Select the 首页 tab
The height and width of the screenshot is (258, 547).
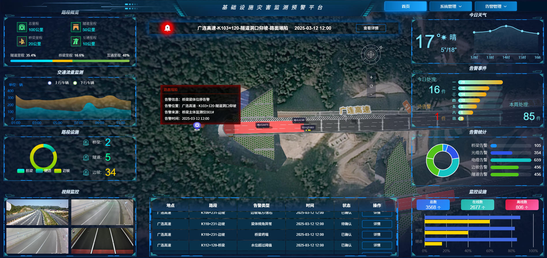click(405, 6)
